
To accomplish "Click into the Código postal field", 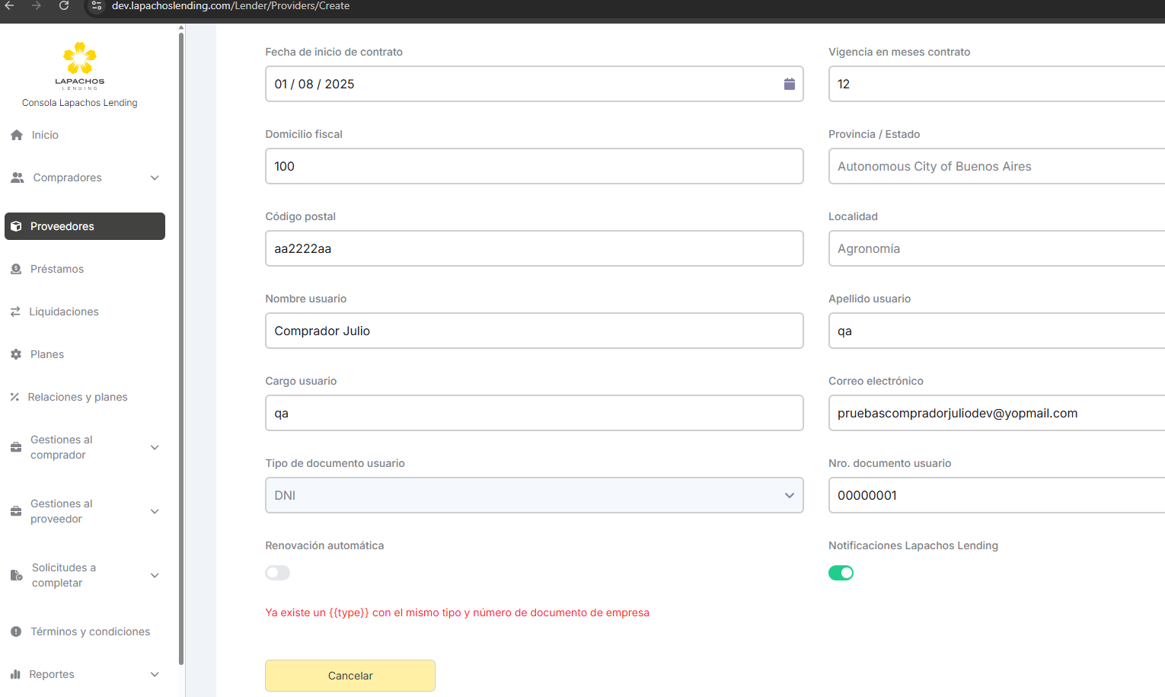I will click(x=534, y=248).
